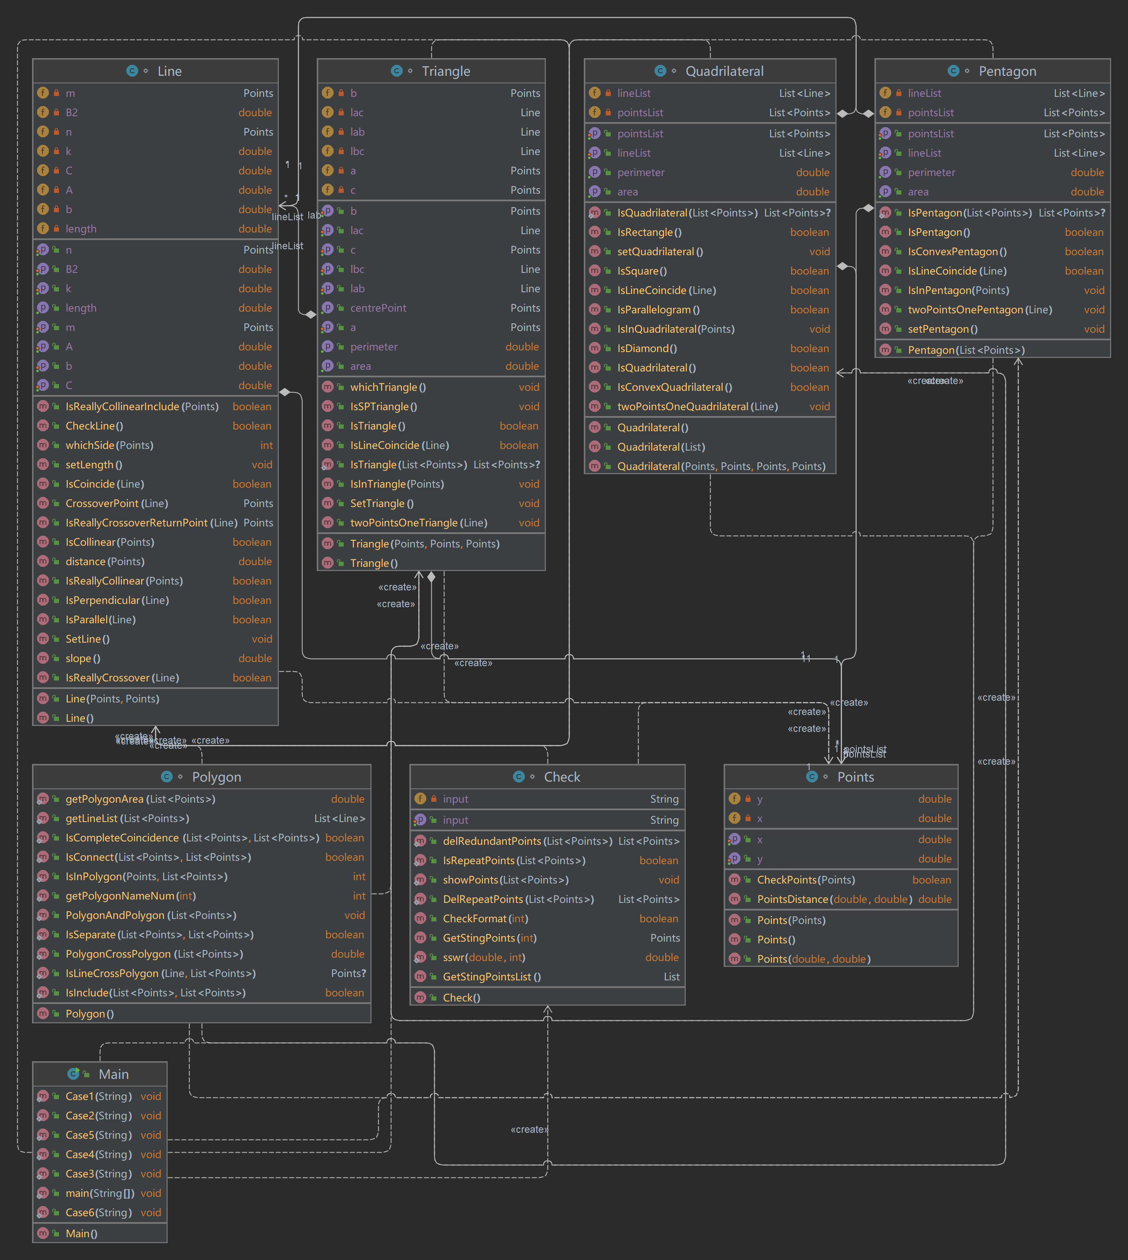Click the method icon of IsDiamond()
1128x1260 pixels.
[x=594, y=348]
